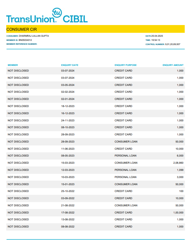The height and width of the screenshot is (240, 188).
Task: Click the ENQUIRY DATE column header
Action: [x=70, y=65]
